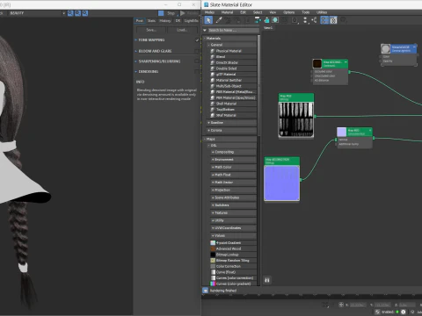Image resolution: width=422 pixels, height=316 pixels.
Task: Click the small icon at view bottom-left
Action: click(x=267, y=280)
